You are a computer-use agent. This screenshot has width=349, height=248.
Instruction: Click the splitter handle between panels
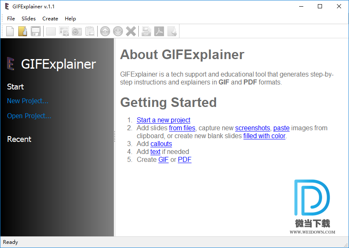point(115,136)
